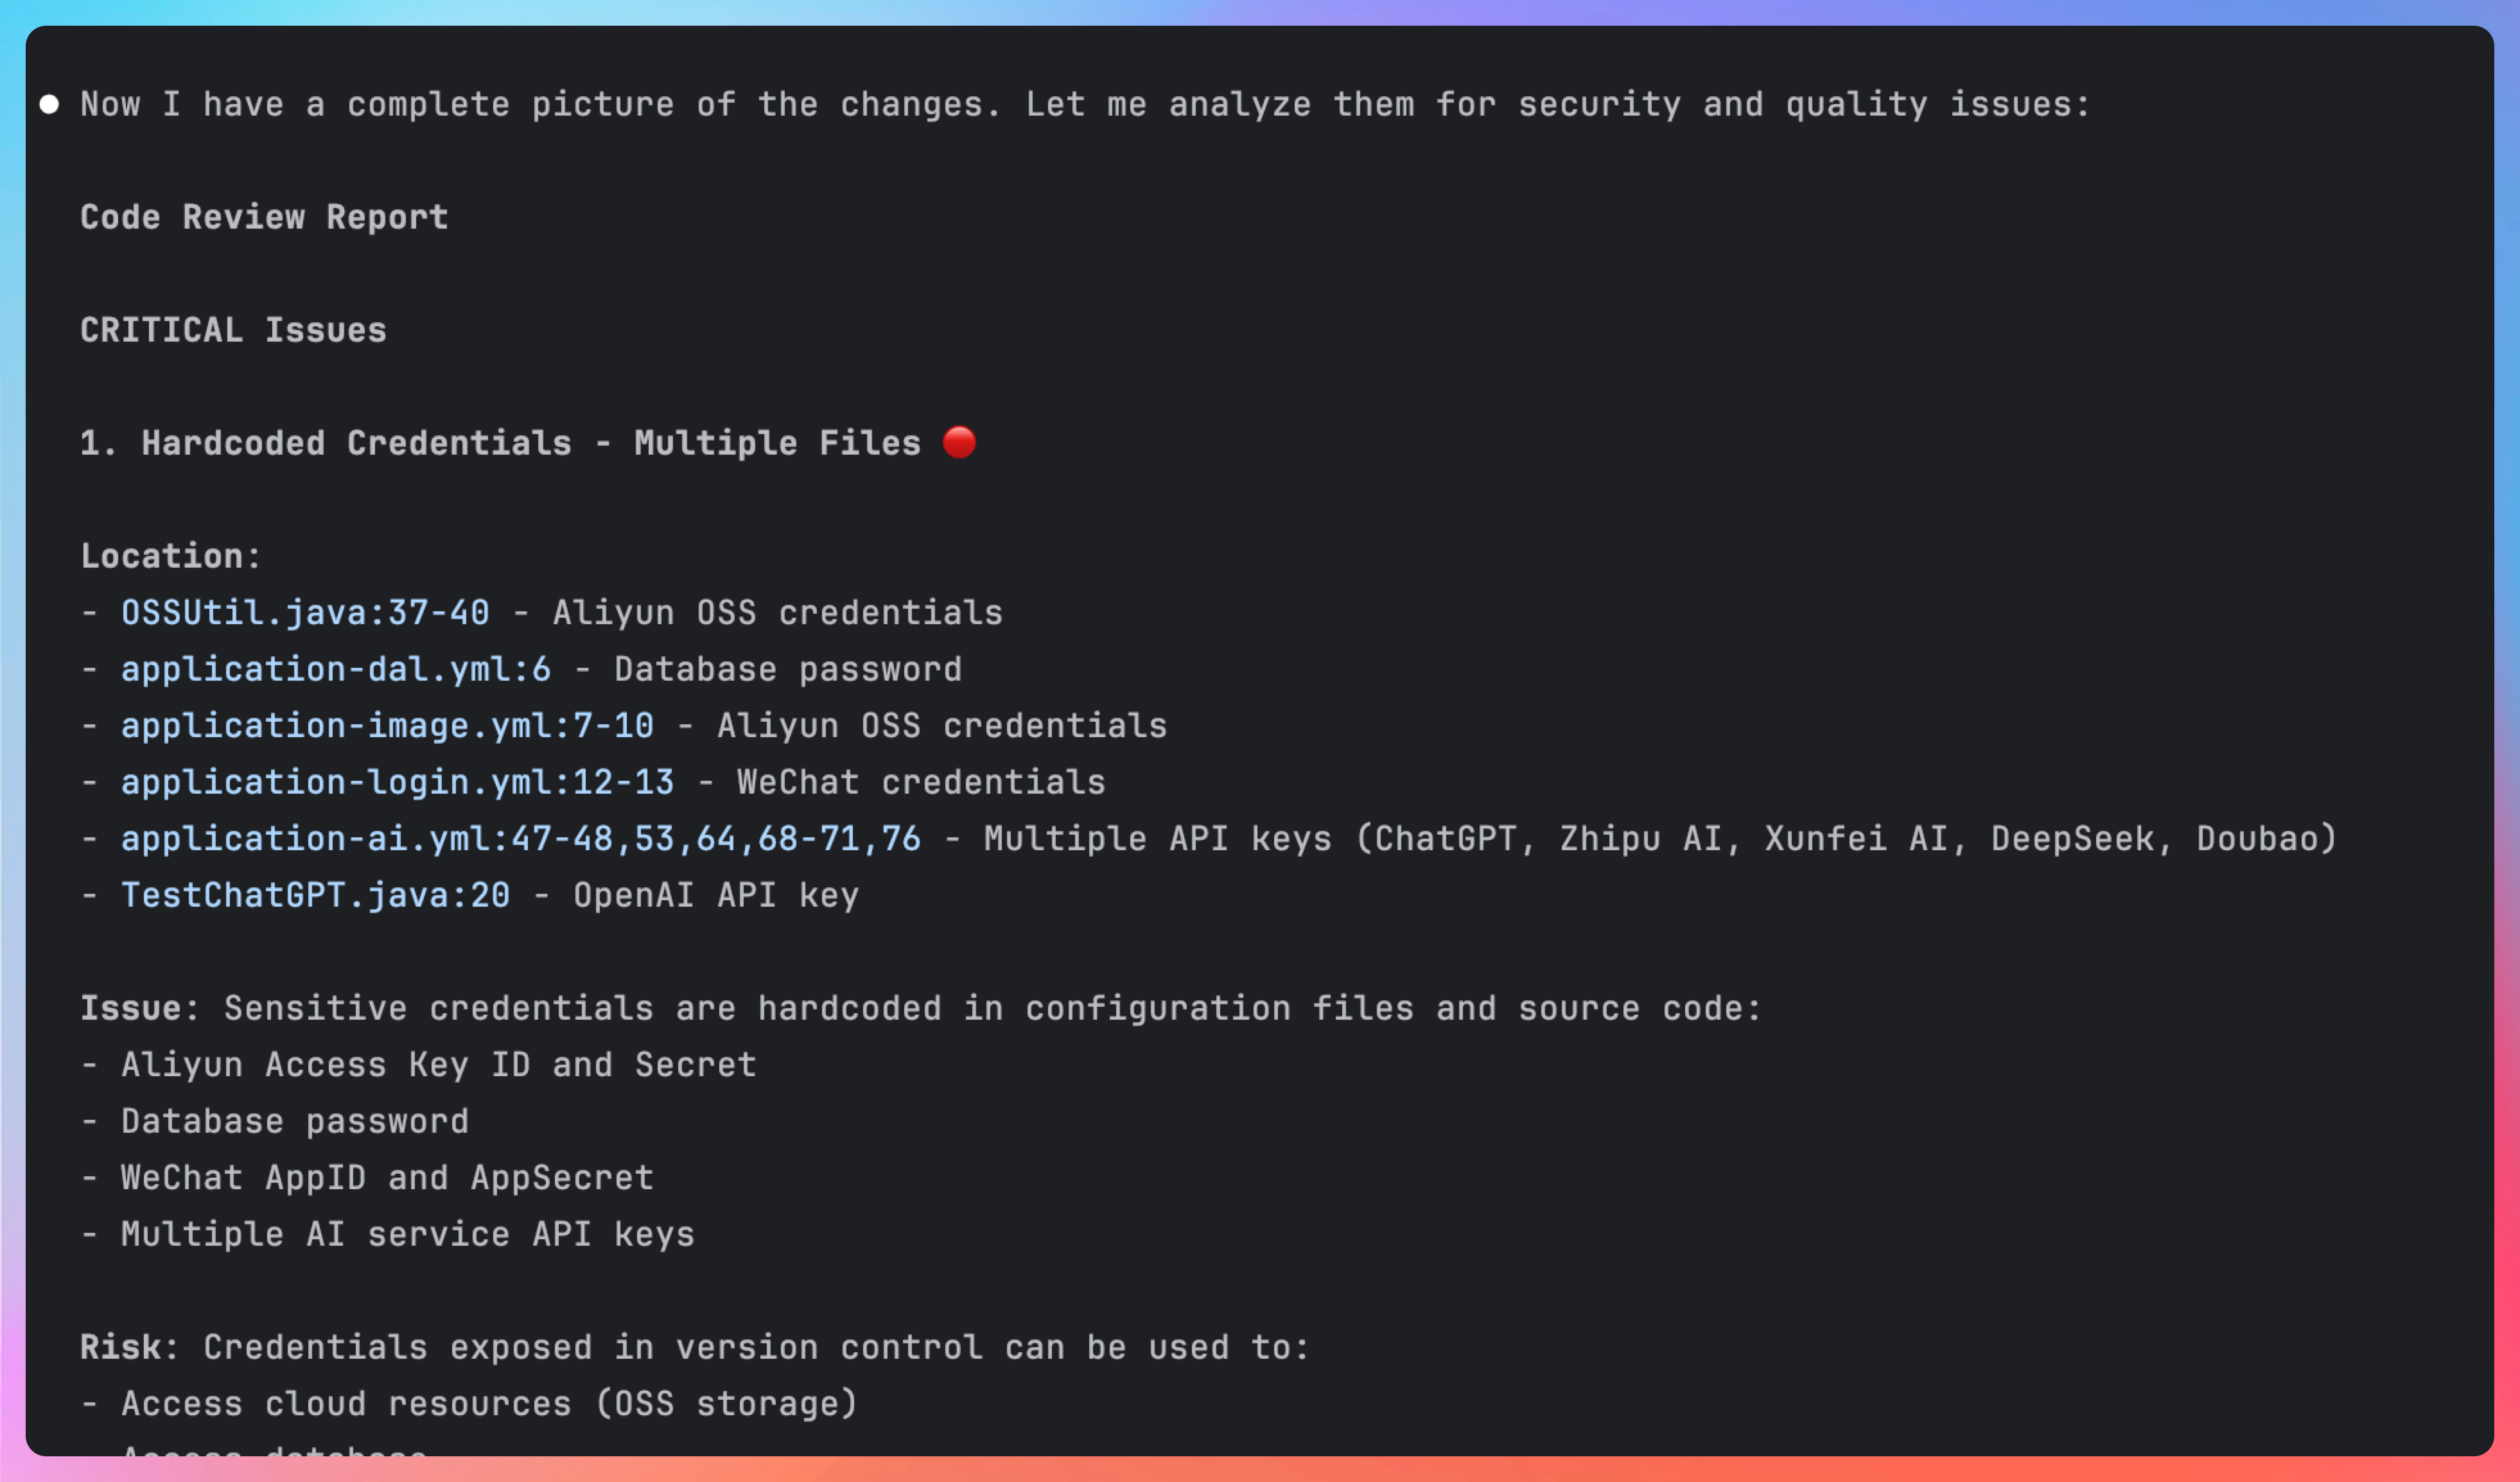Open the OSSUtil.java:37-40 file link
Viewport: 2520px width, 1482px height.
[x=305, y=612]
